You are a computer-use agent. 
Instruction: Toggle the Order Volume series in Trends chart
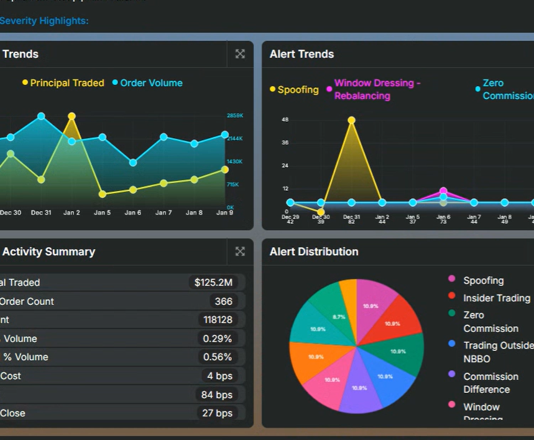(147, 82)
